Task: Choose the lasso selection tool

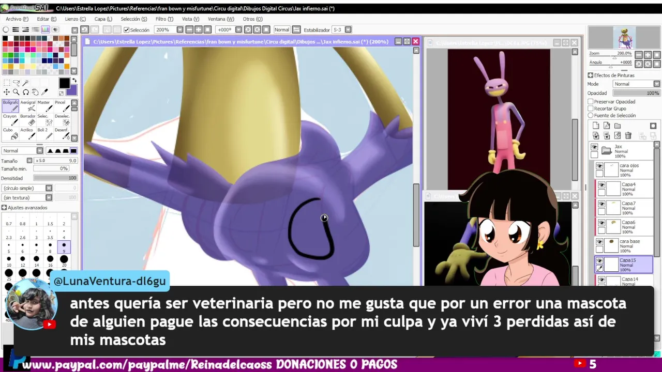Action: coord(17,83)
